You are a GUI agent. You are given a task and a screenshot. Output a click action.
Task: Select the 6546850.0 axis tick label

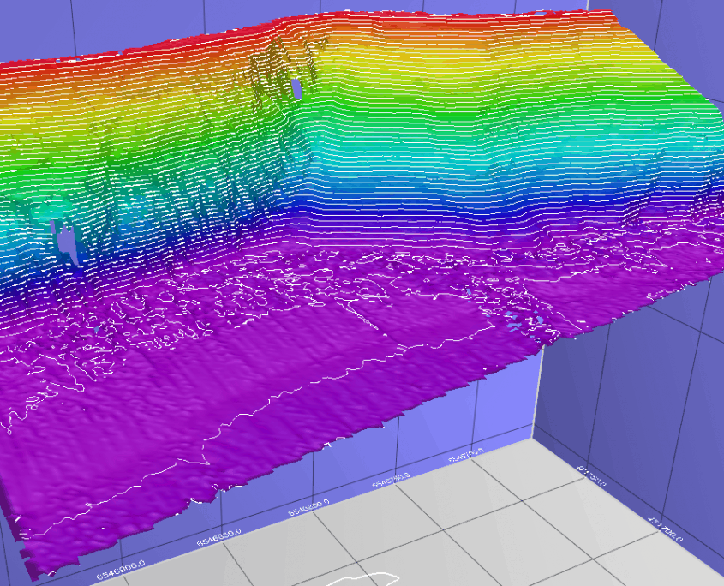221,536
